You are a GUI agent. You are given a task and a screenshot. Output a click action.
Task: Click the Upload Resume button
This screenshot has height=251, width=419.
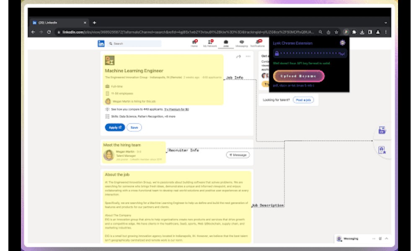298,76
